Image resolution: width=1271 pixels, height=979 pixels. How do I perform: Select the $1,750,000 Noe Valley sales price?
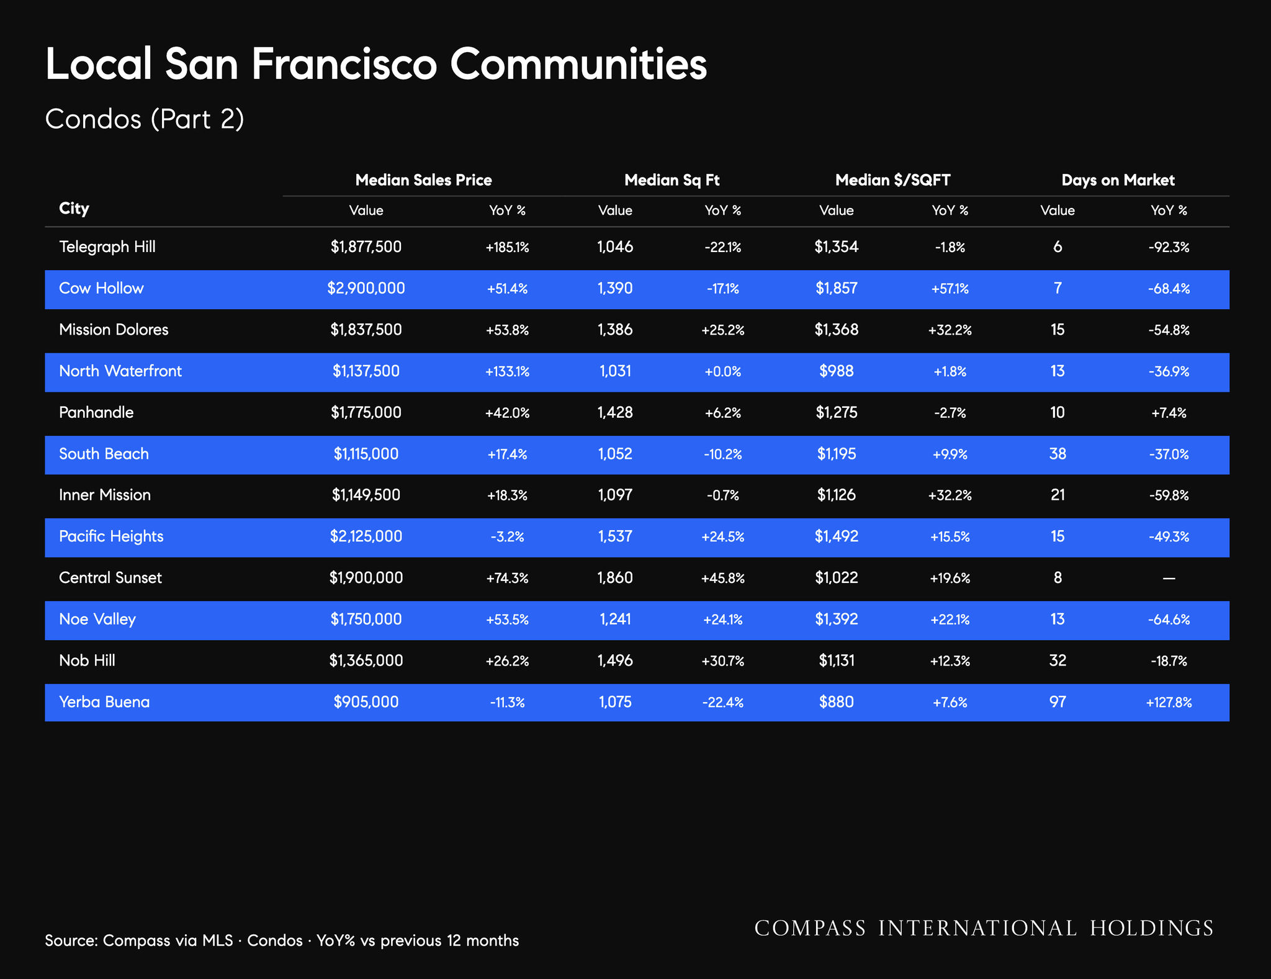tap(366, 619)
